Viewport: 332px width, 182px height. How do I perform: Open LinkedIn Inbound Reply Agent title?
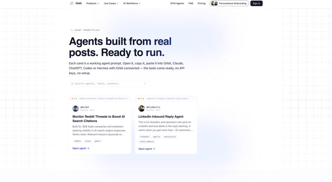161,117
